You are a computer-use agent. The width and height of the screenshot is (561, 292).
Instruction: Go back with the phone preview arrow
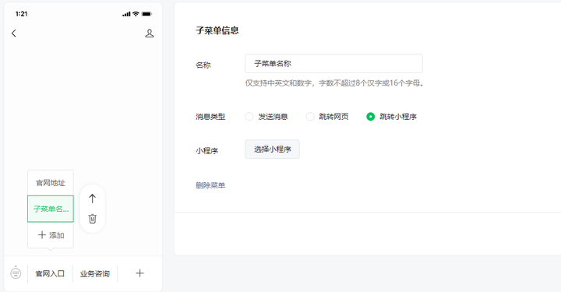tap(13, 33)
